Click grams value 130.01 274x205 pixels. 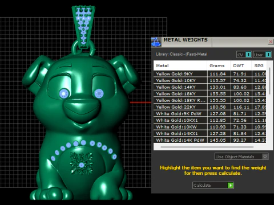click(217, 87)
